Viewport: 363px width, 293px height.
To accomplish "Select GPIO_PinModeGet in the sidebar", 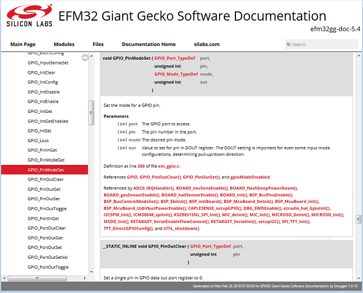I will (x=46, y=160).
